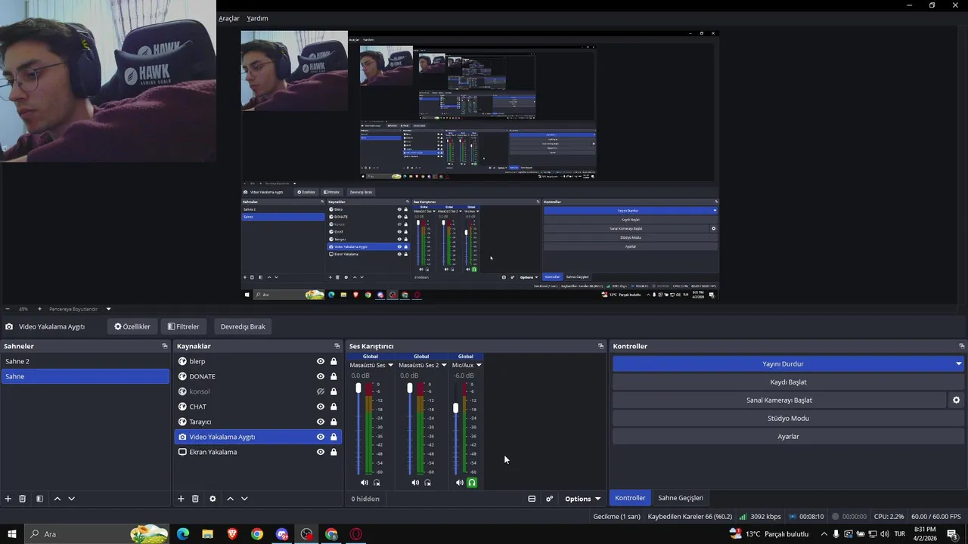Zoom in preview with plus icon
The image size is (968, 544).
[39, 309]
